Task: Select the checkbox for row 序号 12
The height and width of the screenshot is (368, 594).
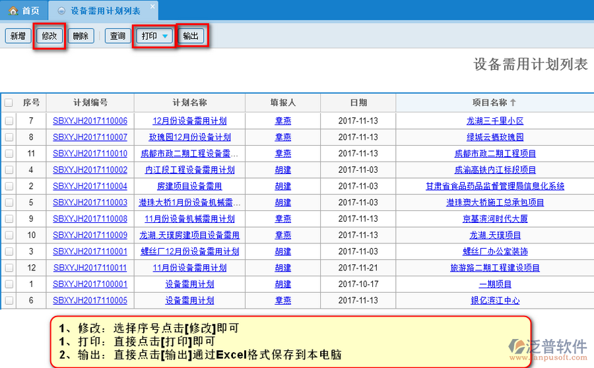Action: (x=9, y=268)
